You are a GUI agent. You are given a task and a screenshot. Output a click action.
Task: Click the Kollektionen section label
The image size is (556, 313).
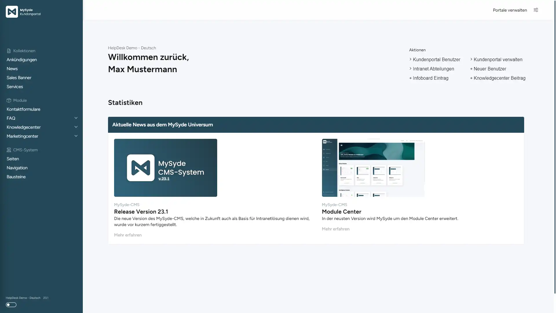(24, 51)
